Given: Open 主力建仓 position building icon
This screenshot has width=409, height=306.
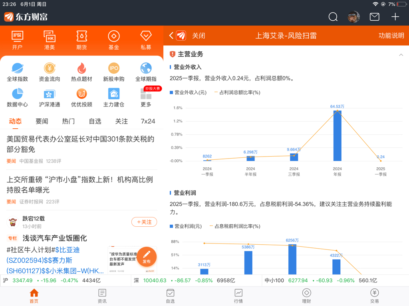Looking at the screenshot, I should (x=114, y=98).
